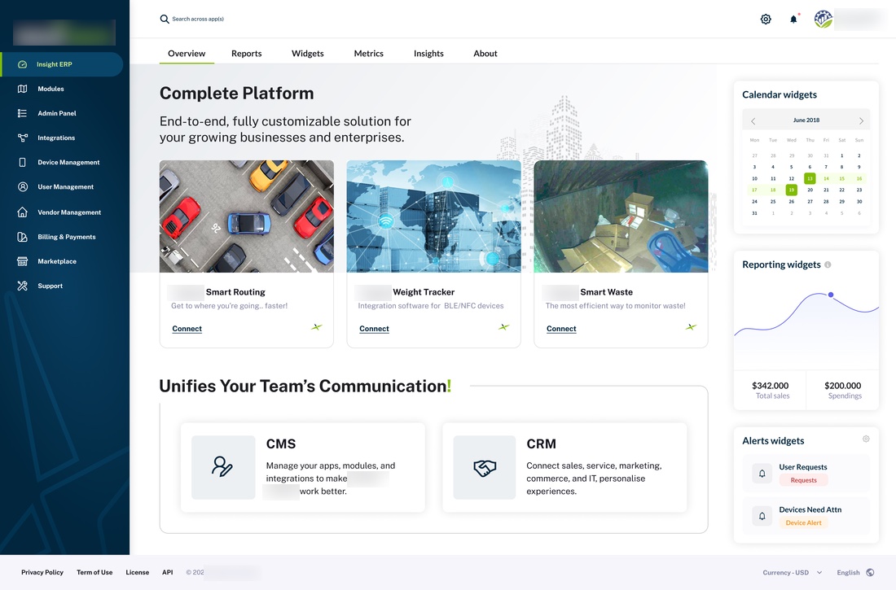Go to previous month in calendar
This screenshot has height=590, width=896.
tap(753, 121)
